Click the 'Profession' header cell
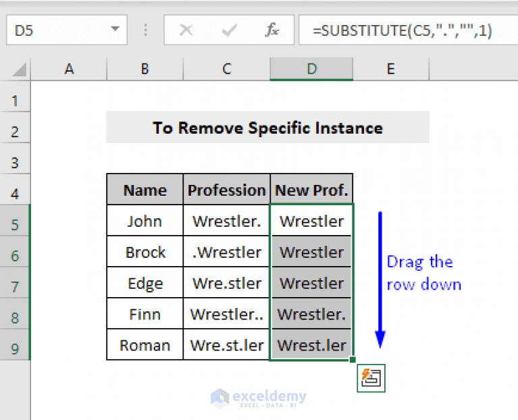518x420 pixels. (x=227, y=190)
